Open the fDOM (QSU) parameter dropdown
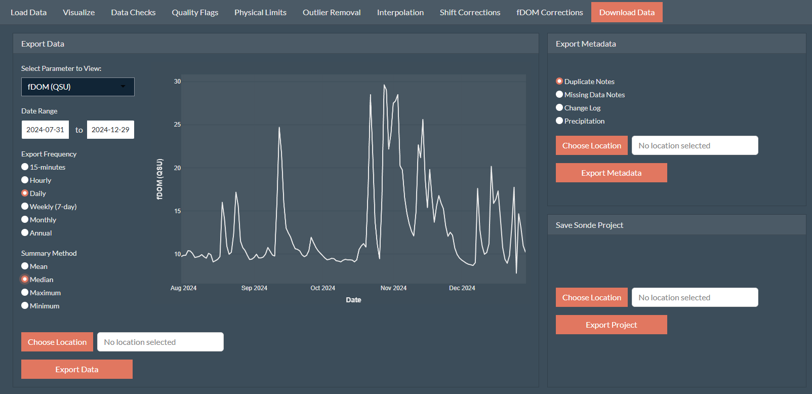The image size is (812, 394). [78, 87]
